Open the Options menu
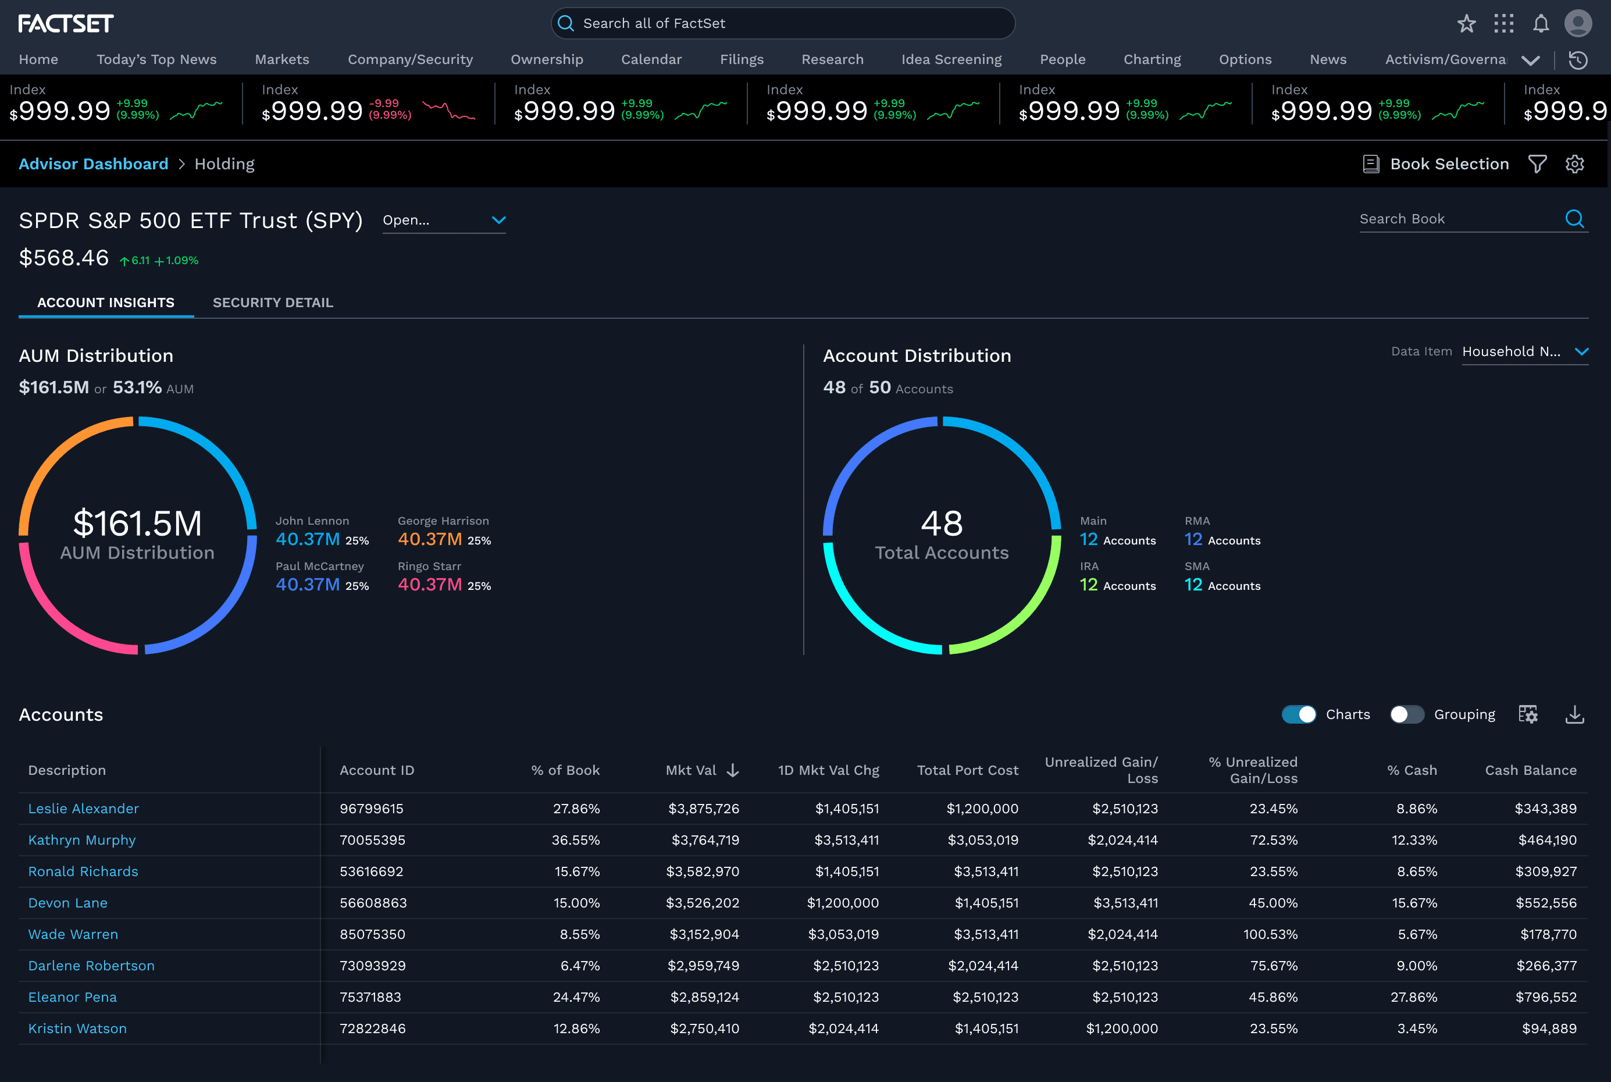Image resolution: width=1611 pixels, height=1082 pixels. click(1245, 59)
